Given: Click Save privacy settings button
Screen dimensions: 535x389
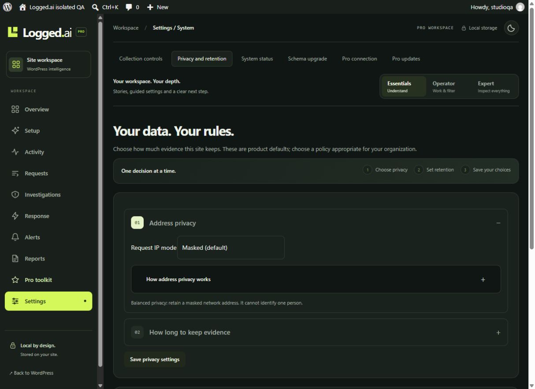Looking at the screenshot, I should [155, 359].
